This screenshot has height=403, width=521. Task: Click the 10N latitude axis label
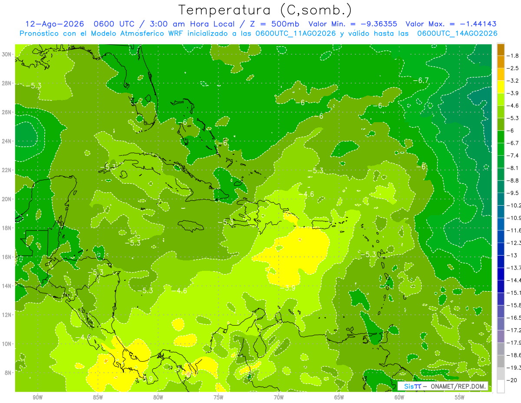(x=7, y=343)
